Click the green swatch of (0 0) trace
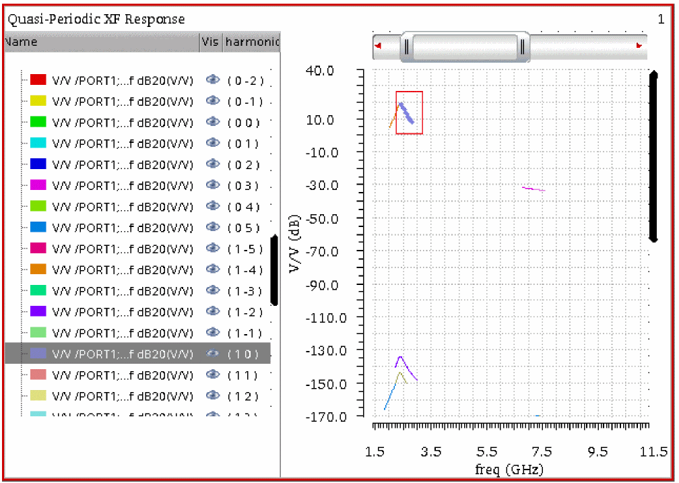The height and width of the screenshot is (483, 679). pos(38,122)
